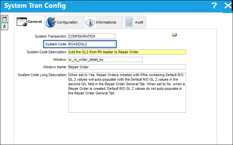Click the envelope mail icon
This screenshot has height=145, width=233.
(174, 35)
